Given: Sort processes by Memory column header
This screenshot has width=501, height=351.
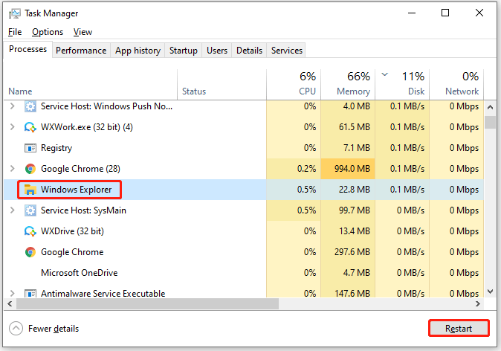Looking at the screenshot, I should [348, 84].
